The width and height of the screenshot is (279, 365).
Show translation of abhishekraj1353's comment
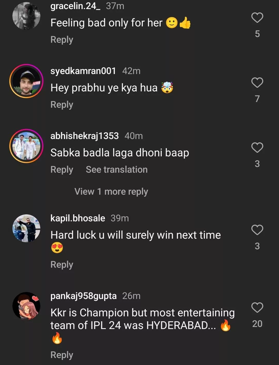coord(117,170)
